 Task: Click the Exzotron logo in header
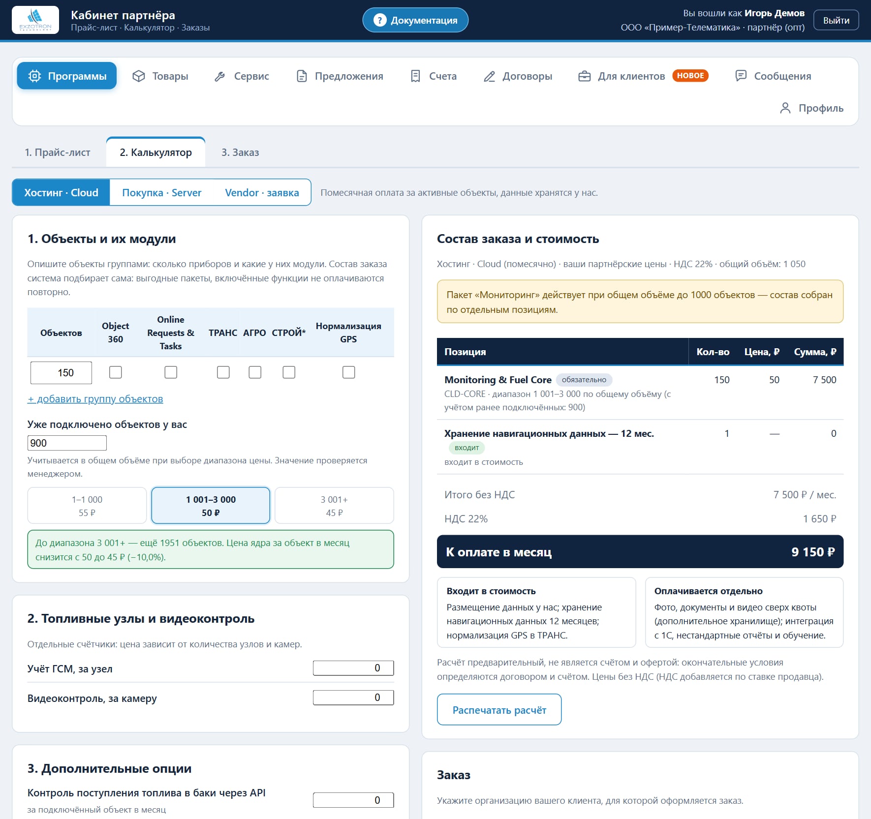(x=35, y=20)
